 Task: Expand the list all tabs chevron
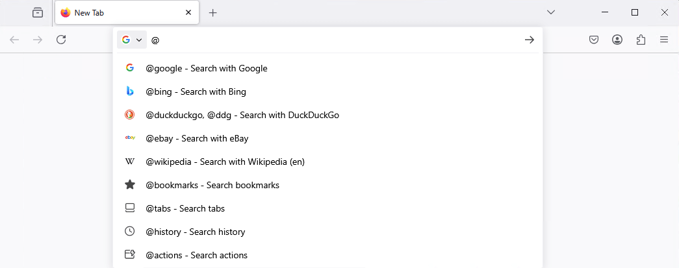(x=550, y=12)
